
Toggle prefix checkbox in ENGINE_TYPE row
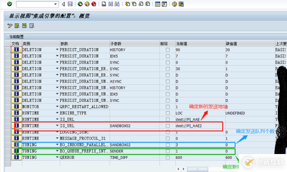(x=168, y=113)
